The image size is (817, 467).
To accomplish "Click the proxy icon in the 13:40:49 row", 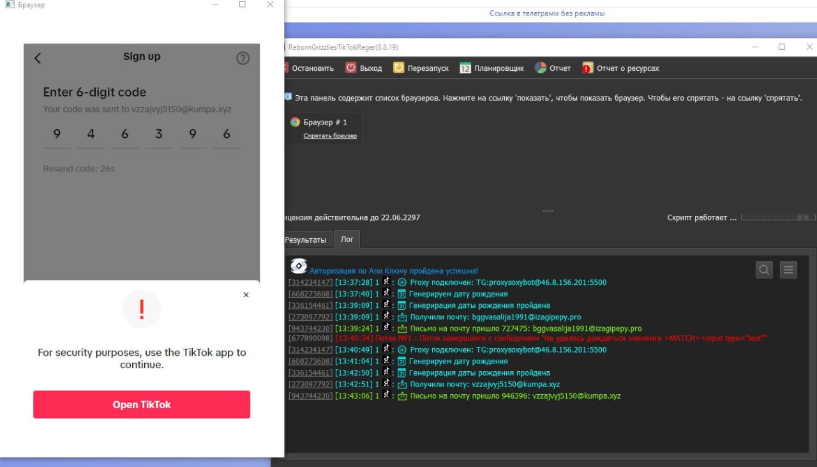I will click(402, 350).
